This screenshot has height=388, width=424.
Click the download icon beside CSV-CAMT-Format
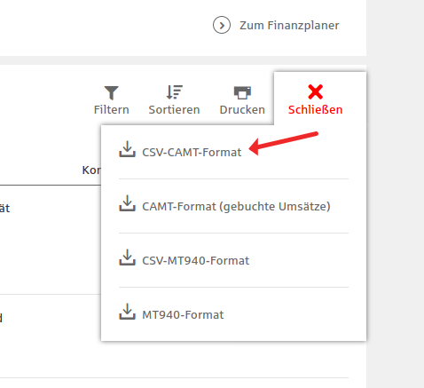point(127,149)
